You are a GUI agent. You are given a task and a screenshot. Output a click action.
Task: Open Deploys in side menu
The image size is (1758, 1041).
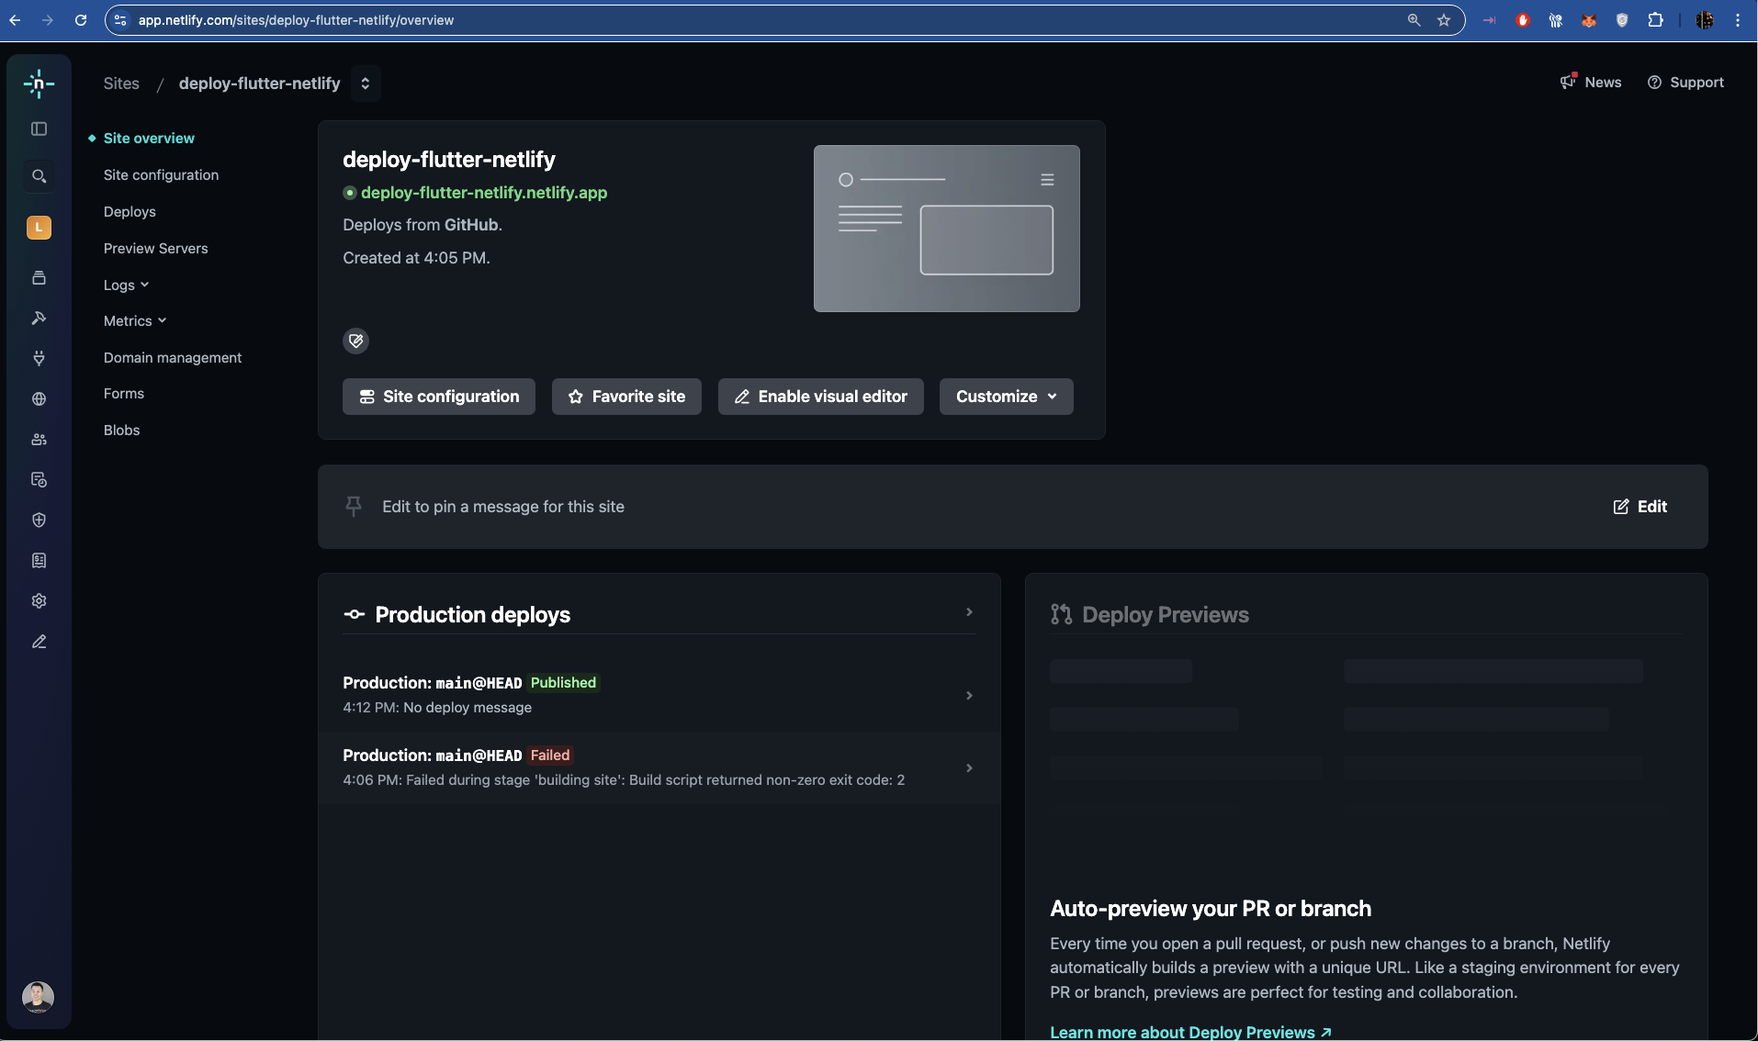click(x=130, y=212)
